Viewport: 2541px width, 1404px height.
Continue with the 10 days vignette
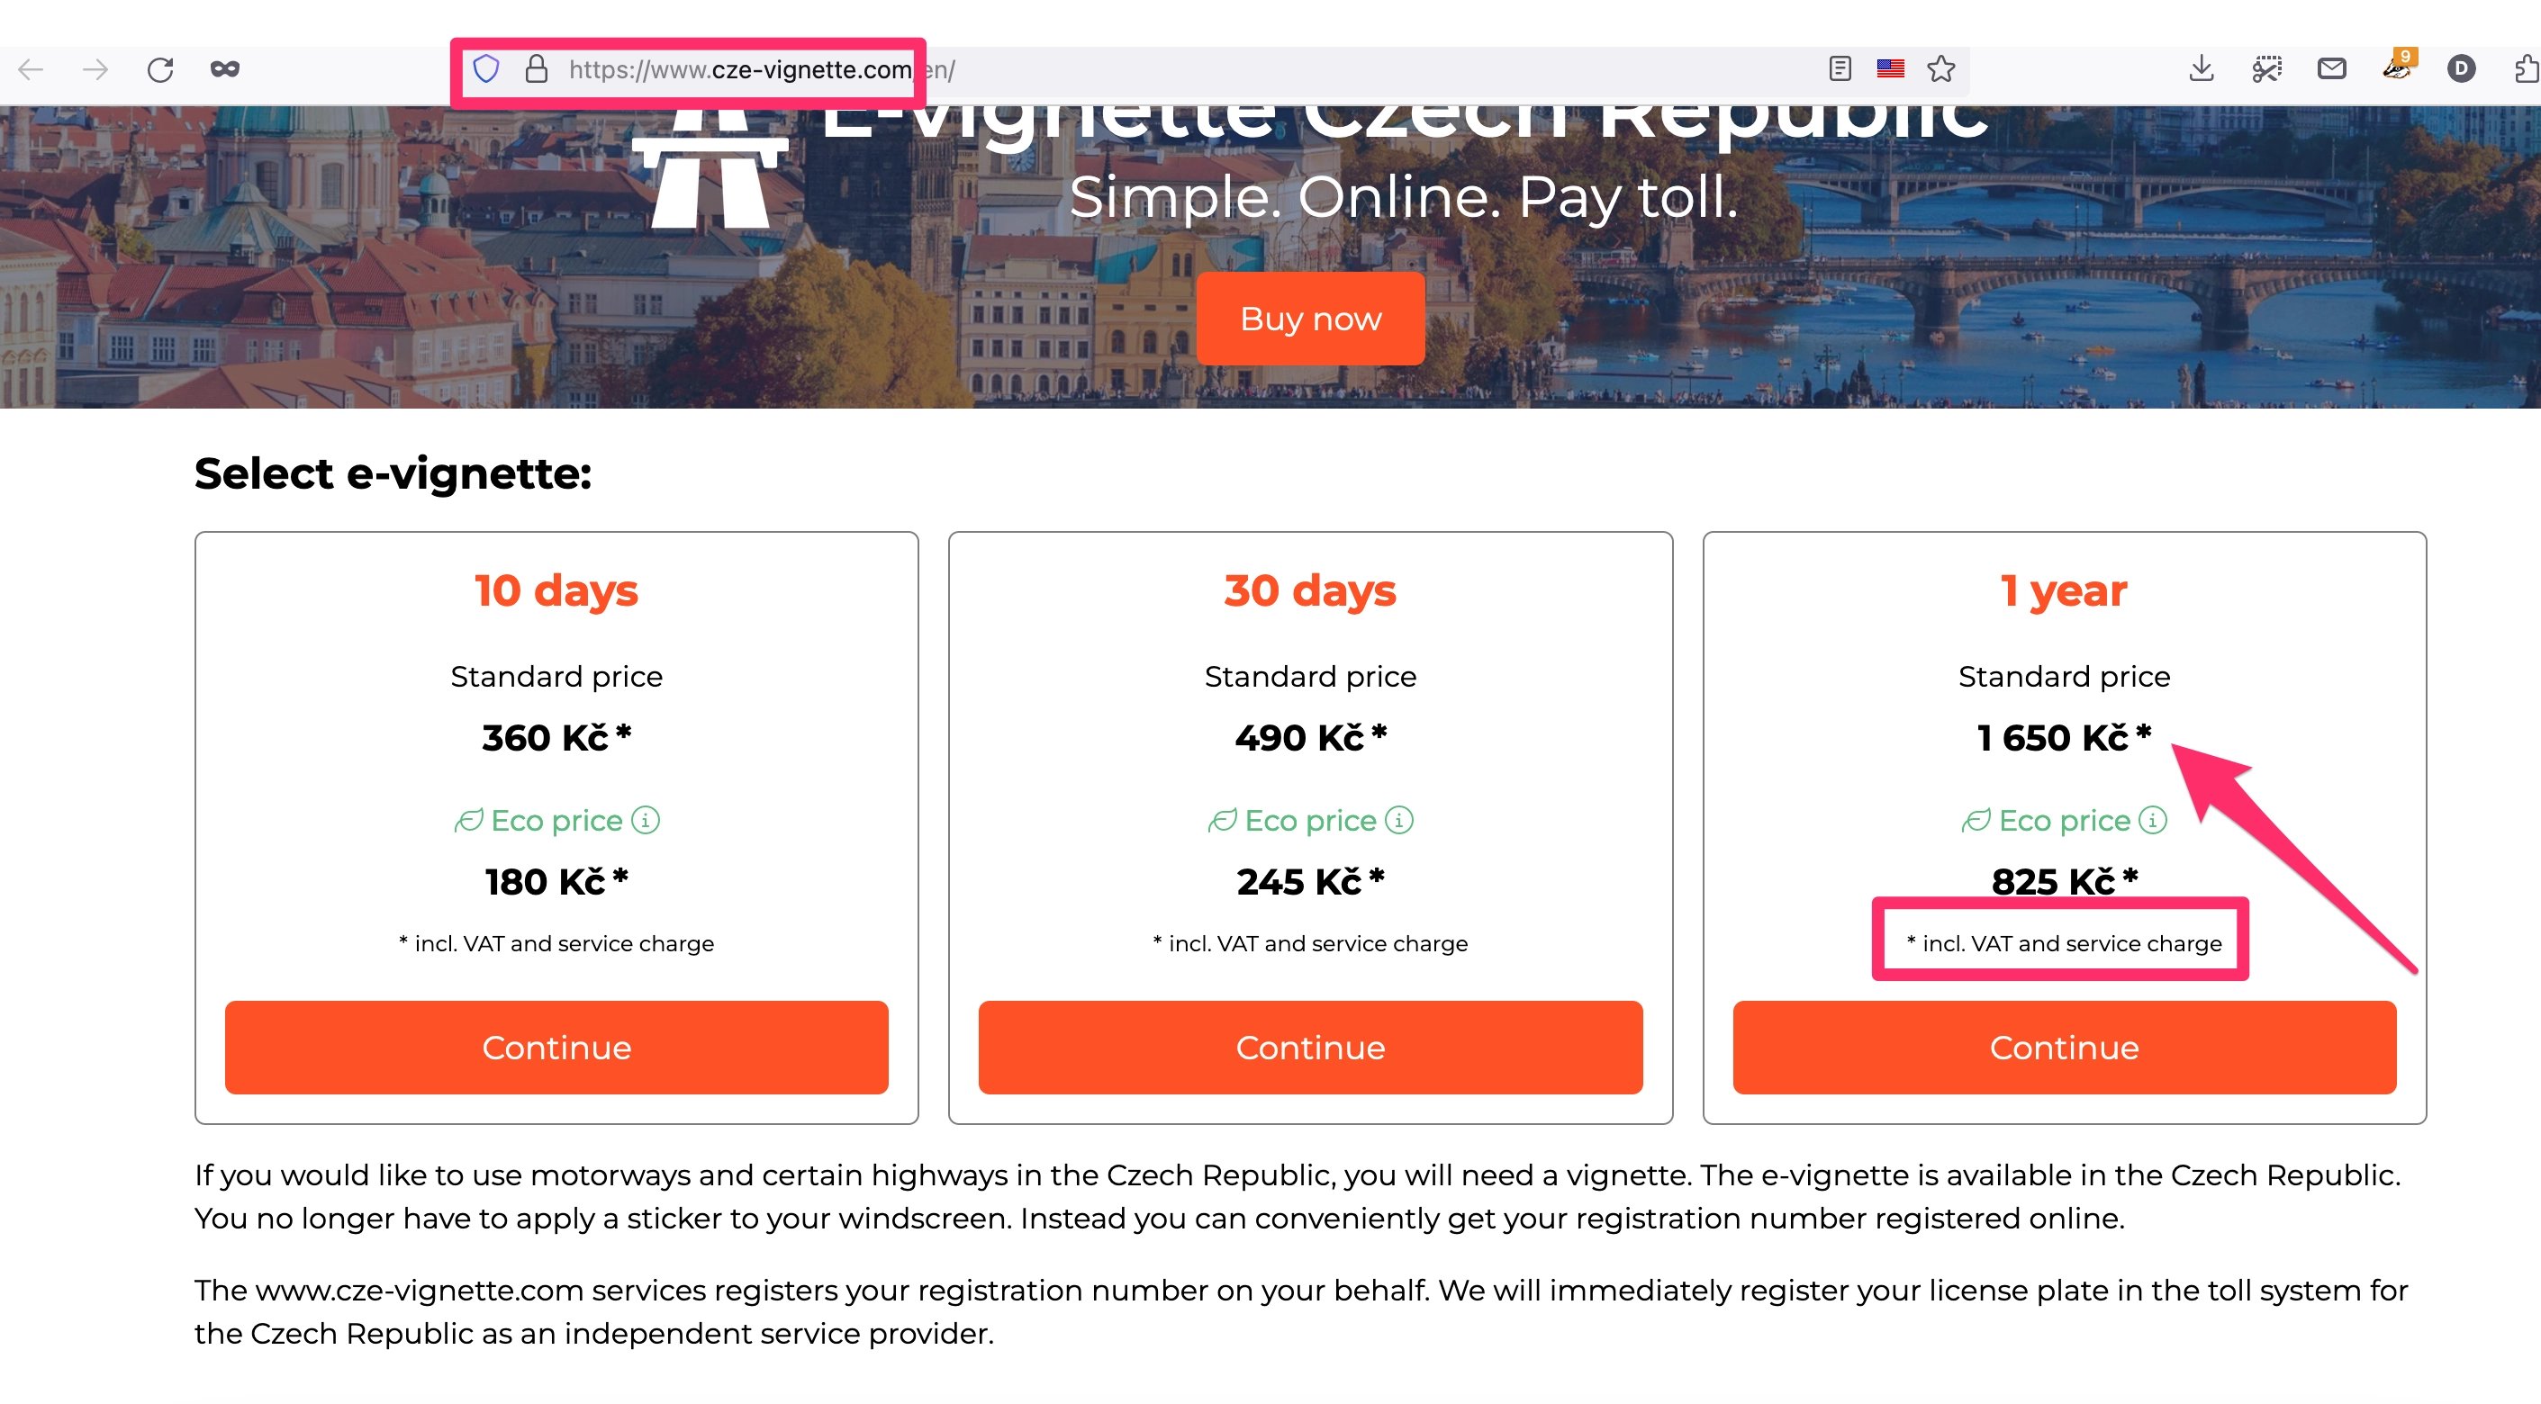[x=556, y=1047]
